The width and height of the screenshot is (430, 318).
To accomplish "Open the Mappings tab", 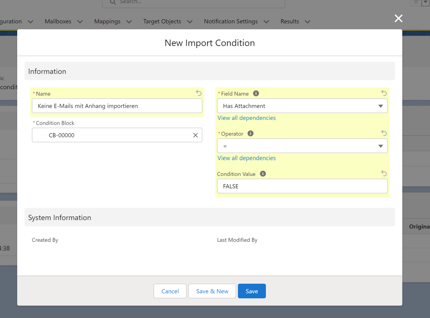I will point(107,21).
